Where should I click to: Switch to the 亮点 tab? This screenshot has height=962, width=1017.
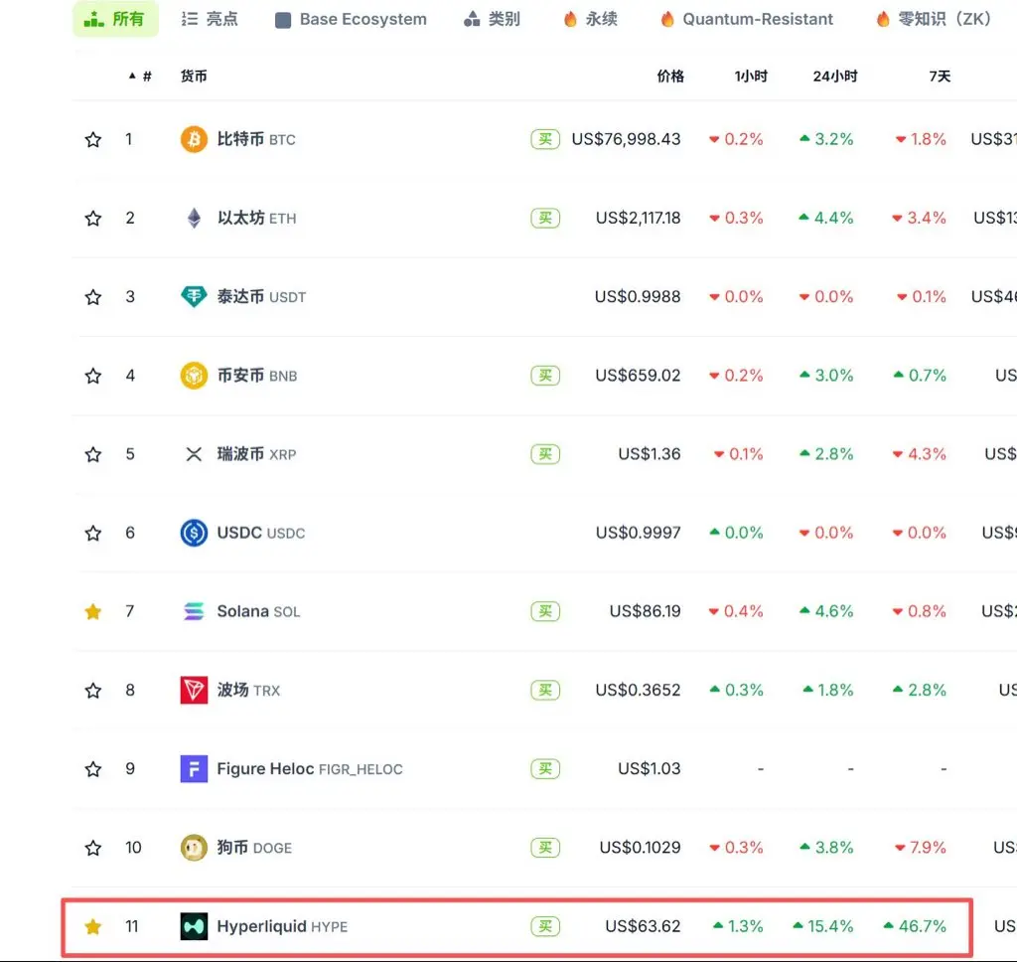pos(210,19)
